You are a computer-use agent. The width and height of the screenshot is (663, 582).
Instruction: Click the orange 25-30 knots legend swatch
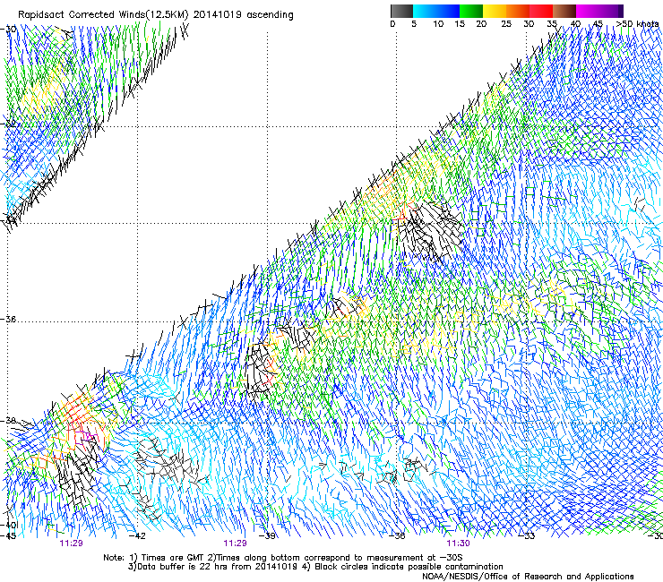click(518, 11)
